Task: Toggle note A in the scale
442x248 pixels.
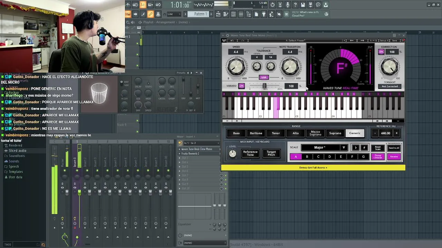Action: (296, 157)
